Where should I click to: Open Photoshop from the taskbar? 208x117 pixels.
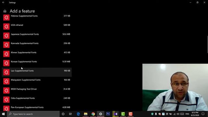(x=108, y=114)
